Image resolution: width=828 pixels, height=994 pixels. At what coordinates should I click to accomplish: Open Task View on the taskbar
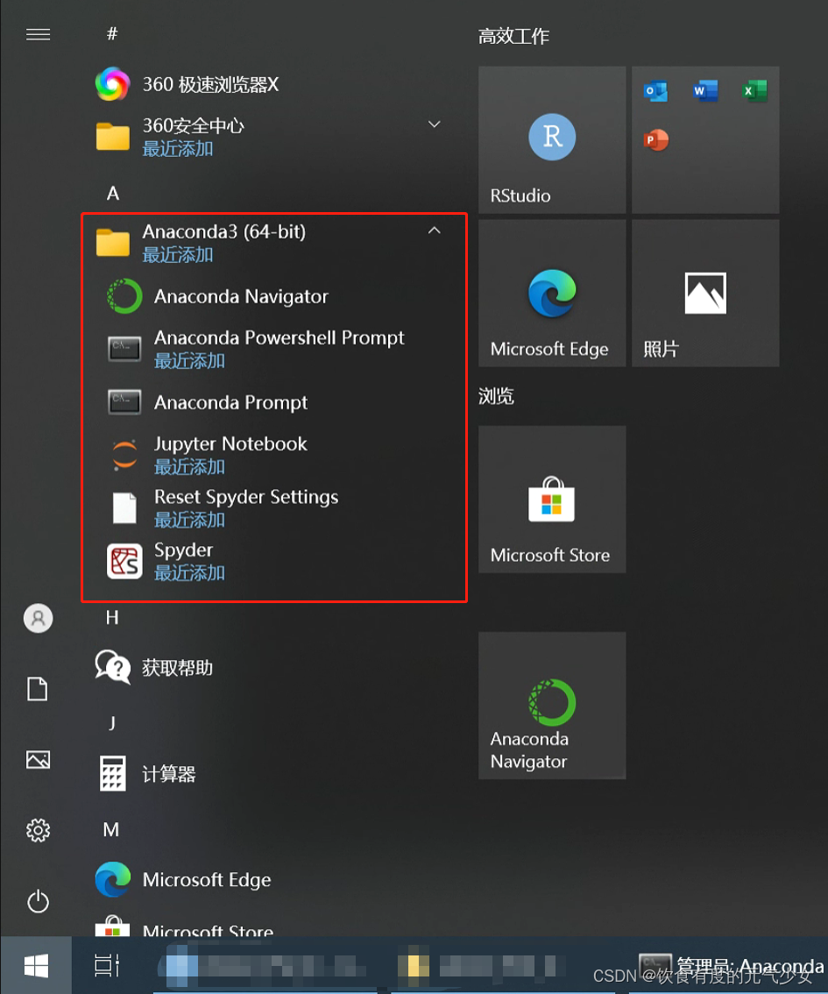(x=106, y=965)
